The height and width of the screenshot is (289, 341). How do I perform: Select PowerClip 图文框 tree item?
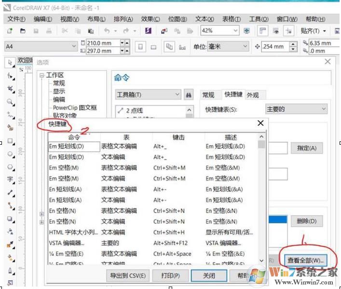[x=75, y=108]
